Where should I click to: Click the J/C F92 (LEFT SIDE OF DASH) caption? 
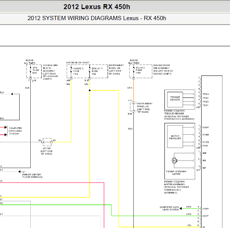point(47,151)
